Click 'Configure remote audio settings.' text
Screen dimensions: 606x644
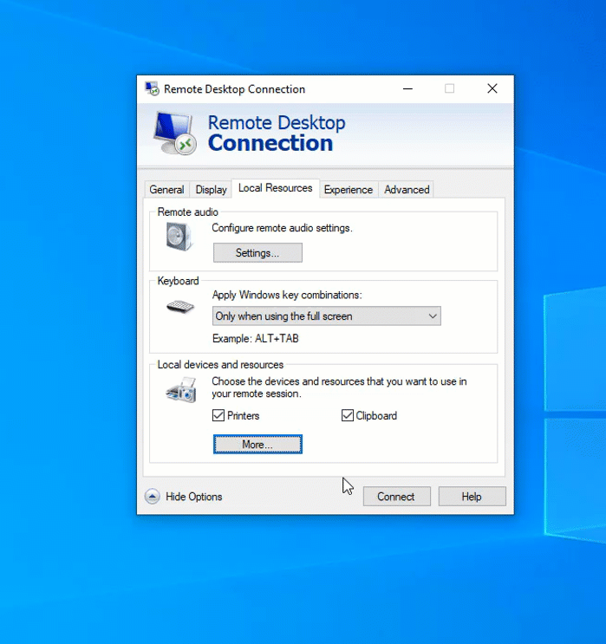[x=282, y=228]
